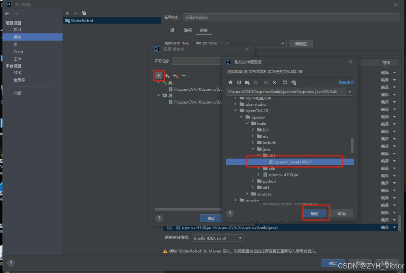
Task: Open SDK under platform settings
Action: tap(17, 73)
